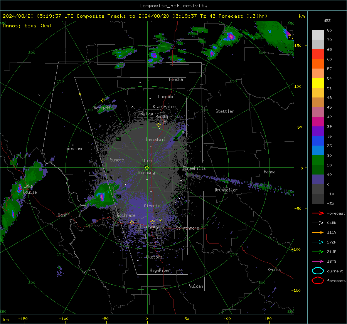Viewport: 347px width, 324px height.
Task: Click the HighRiver label
Action: 160,270
